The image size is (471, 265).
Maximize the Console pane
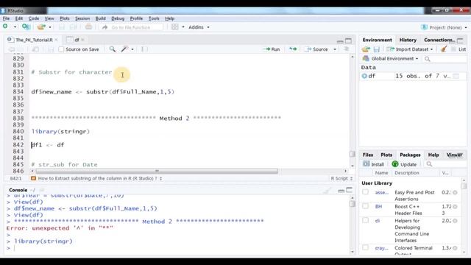pos(349,190)
